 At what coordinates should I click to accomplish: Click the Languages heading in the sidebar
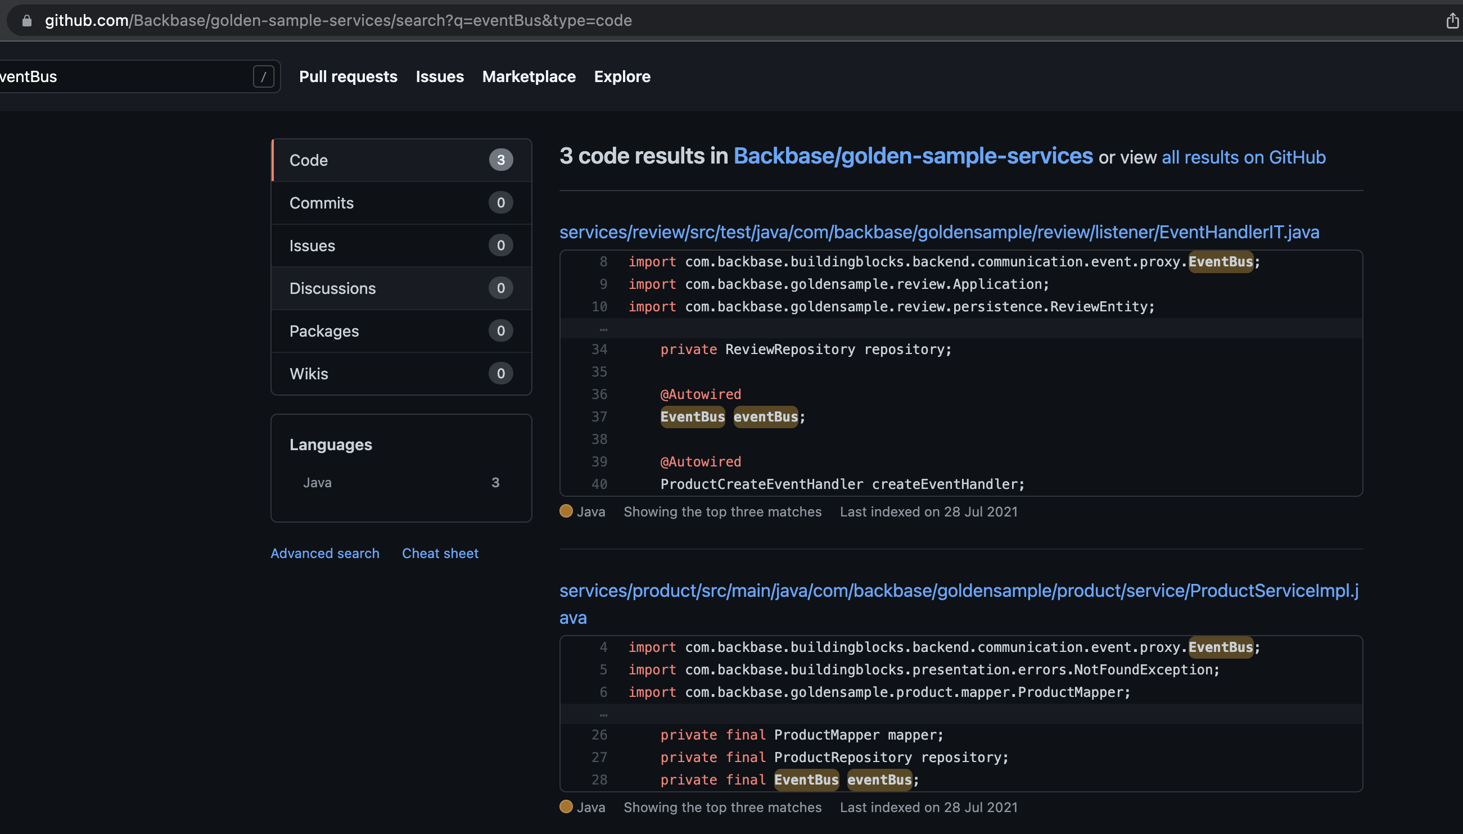click(x=331, y=445)
